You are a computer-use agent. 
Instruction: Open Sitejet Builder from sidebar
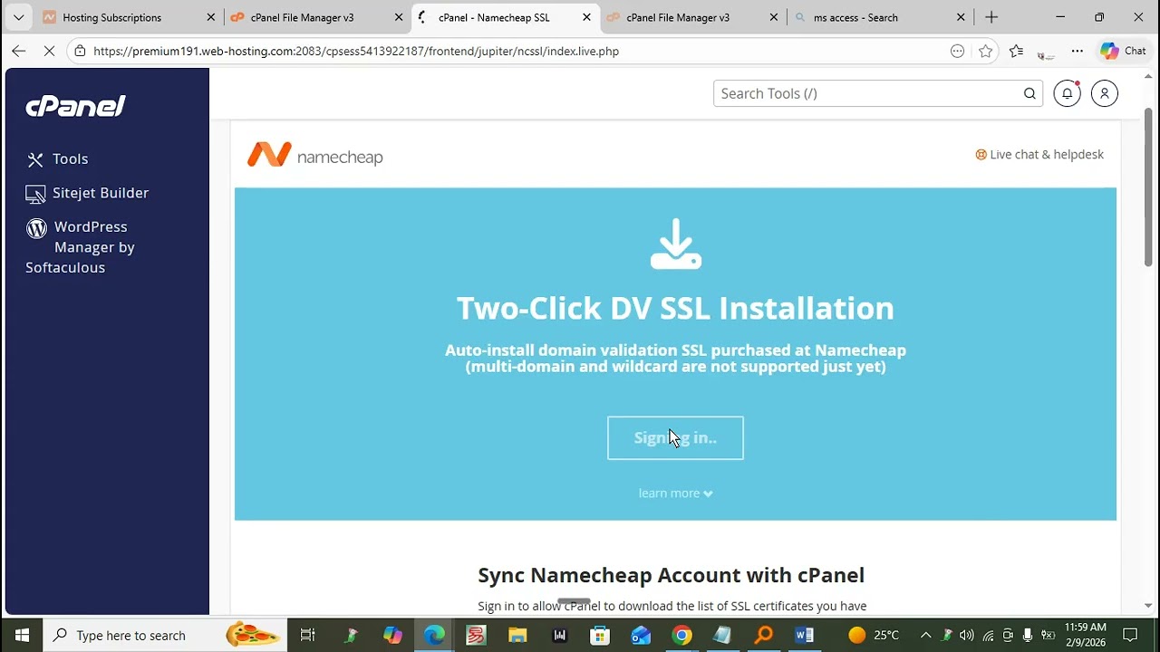[87, 193]
